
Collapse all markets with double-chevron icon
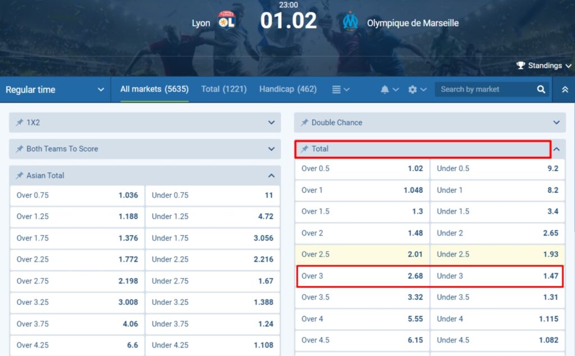coord(564,89)
